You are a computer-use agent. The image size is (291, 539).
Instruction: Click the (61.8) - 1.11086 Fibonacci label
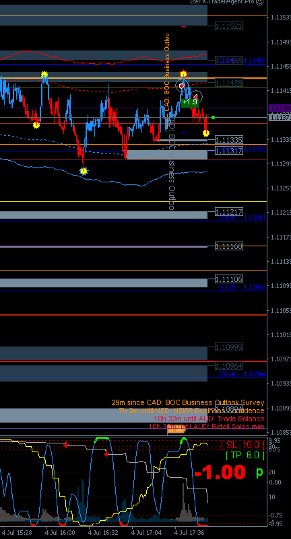click(x=243, y=287)
